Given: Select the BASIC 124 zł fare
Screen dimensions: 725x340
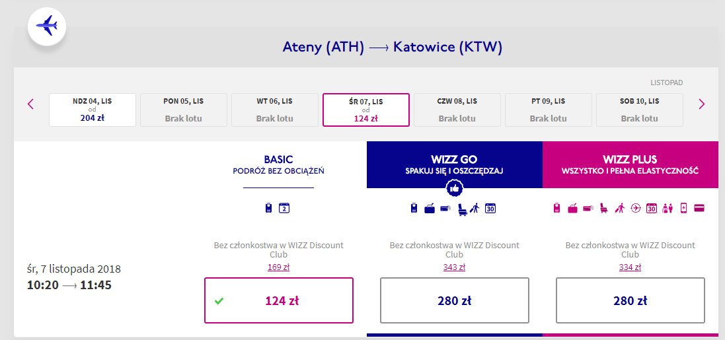Looking at the screenshot, I should (x=279, y=300).
